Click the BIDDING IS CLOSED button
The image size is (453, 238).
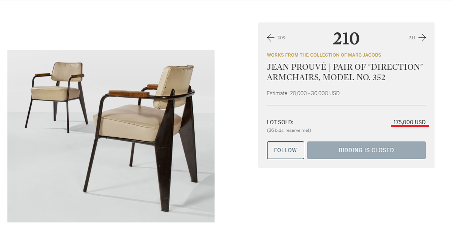pyautogui.click(x=366, y=150)
